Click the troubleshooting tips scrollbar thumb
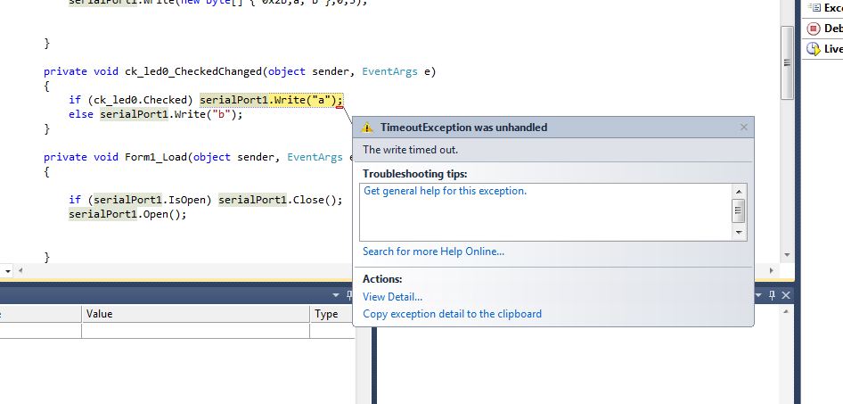 (x=739, y=210)
